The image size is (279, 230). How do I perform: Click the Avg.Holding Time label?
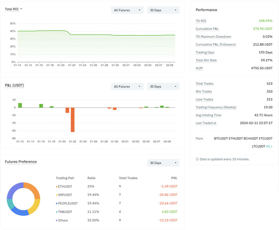208,115
